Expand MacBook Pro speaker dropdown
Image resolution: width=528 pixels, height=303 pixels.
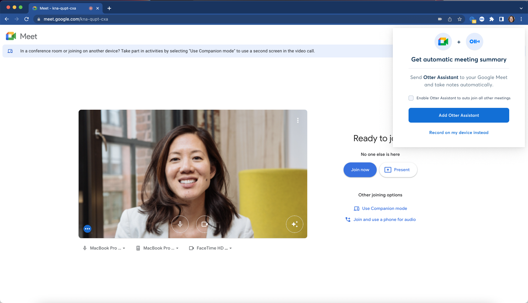coord(158,248)
